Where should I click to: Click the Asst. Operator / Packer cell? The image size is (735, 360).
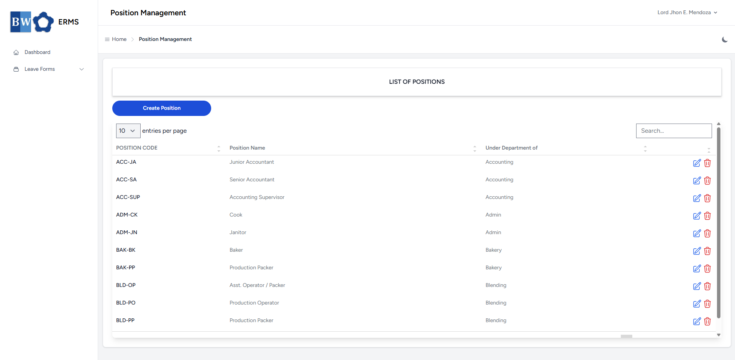click(257, 285)
